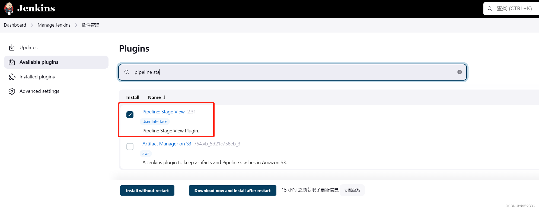Click the Artifact Manager S3 plugin description text
The width and height of the screenshot is (539, 210).
click(215, 163)
